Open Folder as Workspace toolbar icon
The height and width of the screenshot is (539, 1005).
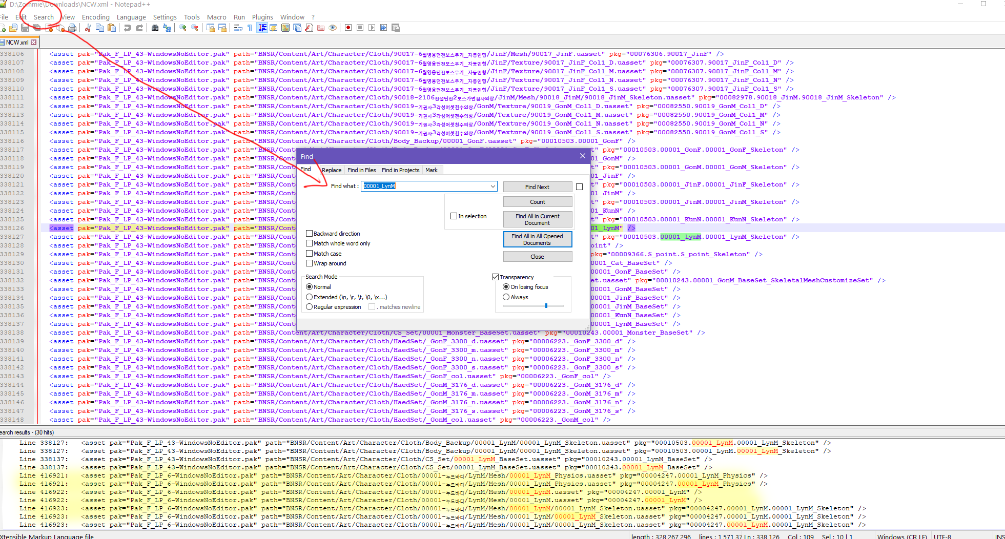pos(321,28)
